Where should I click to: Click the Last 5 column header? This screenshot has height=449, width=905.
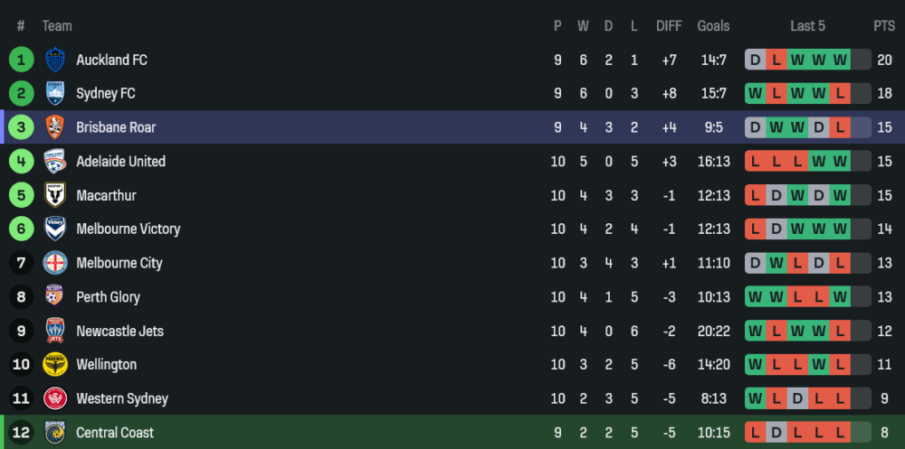tap(807, 26)
